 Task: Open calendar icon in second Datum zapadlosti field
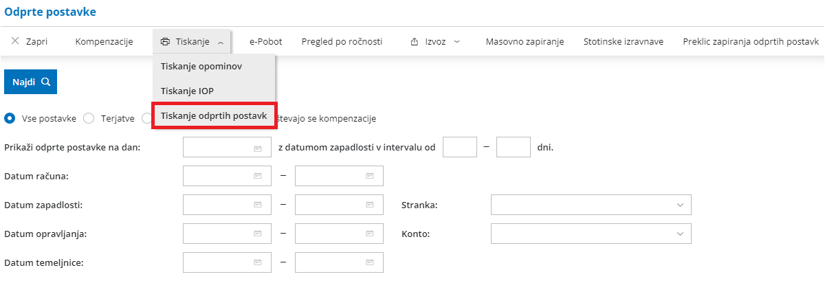[x=369, y=205]
